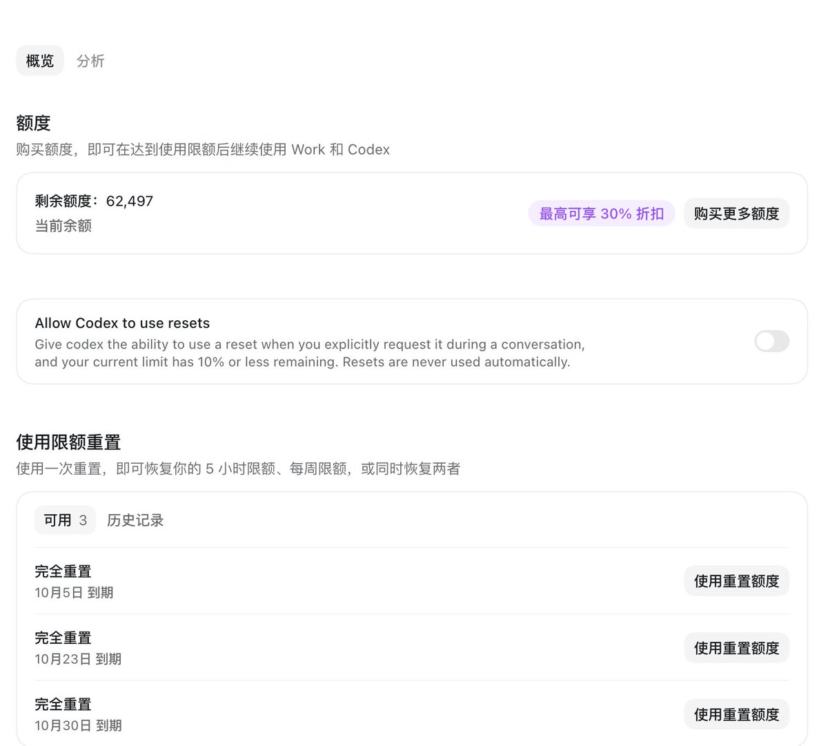Click the 最高可享 30% 折扣 badge
Screen dimensions: 828x746
pyautogui.click(x=602, y=213)
